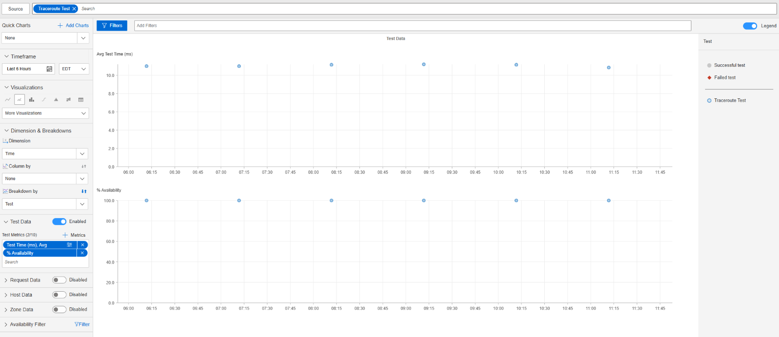Collapse the Dimension & Breakdowns section
This screenshot has height=337, width=779.
click(6, 131)
